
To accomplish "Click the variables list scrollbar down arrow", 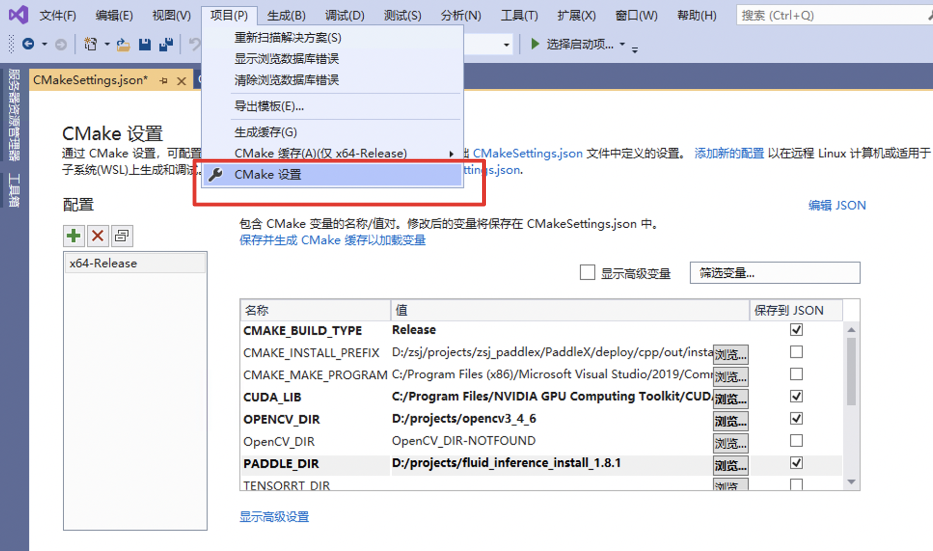I will click(x=851, y=482).
